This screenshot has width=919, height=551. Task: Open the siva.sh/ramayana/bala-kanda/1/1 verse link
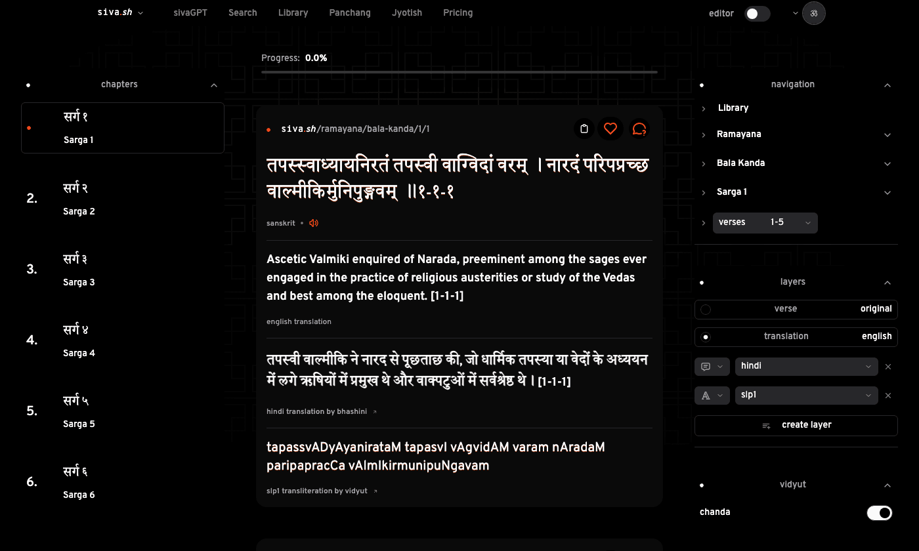pyautogui.click(x=355, y=129)
